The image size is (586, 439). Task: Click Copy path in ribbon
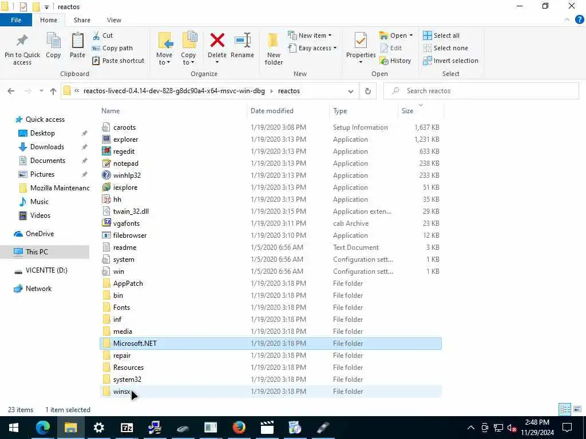112,48
